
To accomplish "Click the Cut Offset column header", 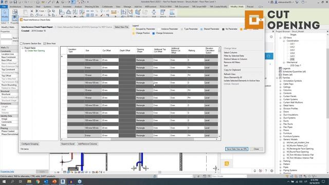I will (x=110, y=50).
